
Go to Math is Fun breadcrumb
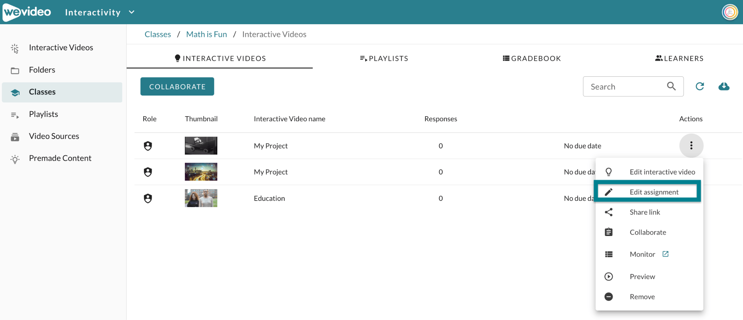tap(206, 34)
